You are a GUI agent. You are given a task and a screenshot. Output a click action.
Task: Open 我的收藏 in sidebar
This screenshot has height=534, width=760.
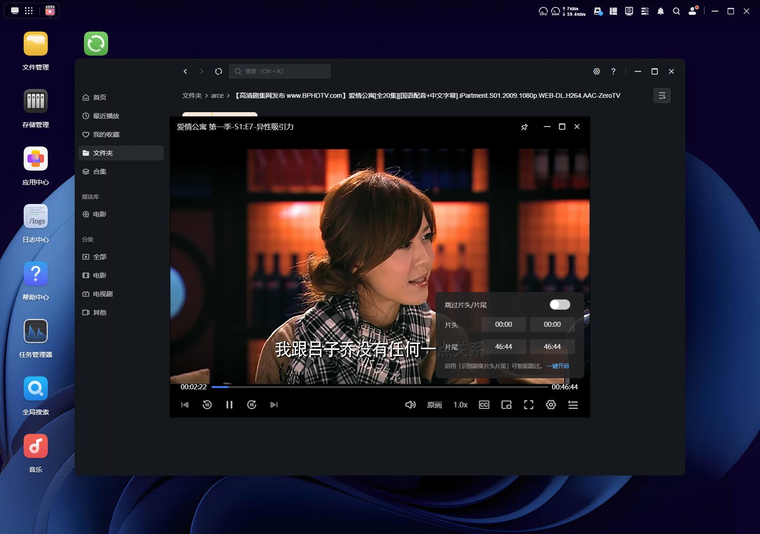[106, 134]
